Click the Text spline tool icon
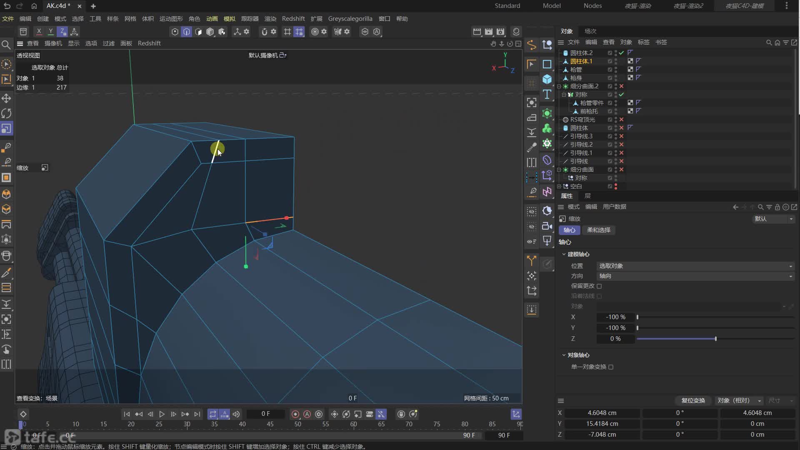800x450 pixels. pos(547,95)
